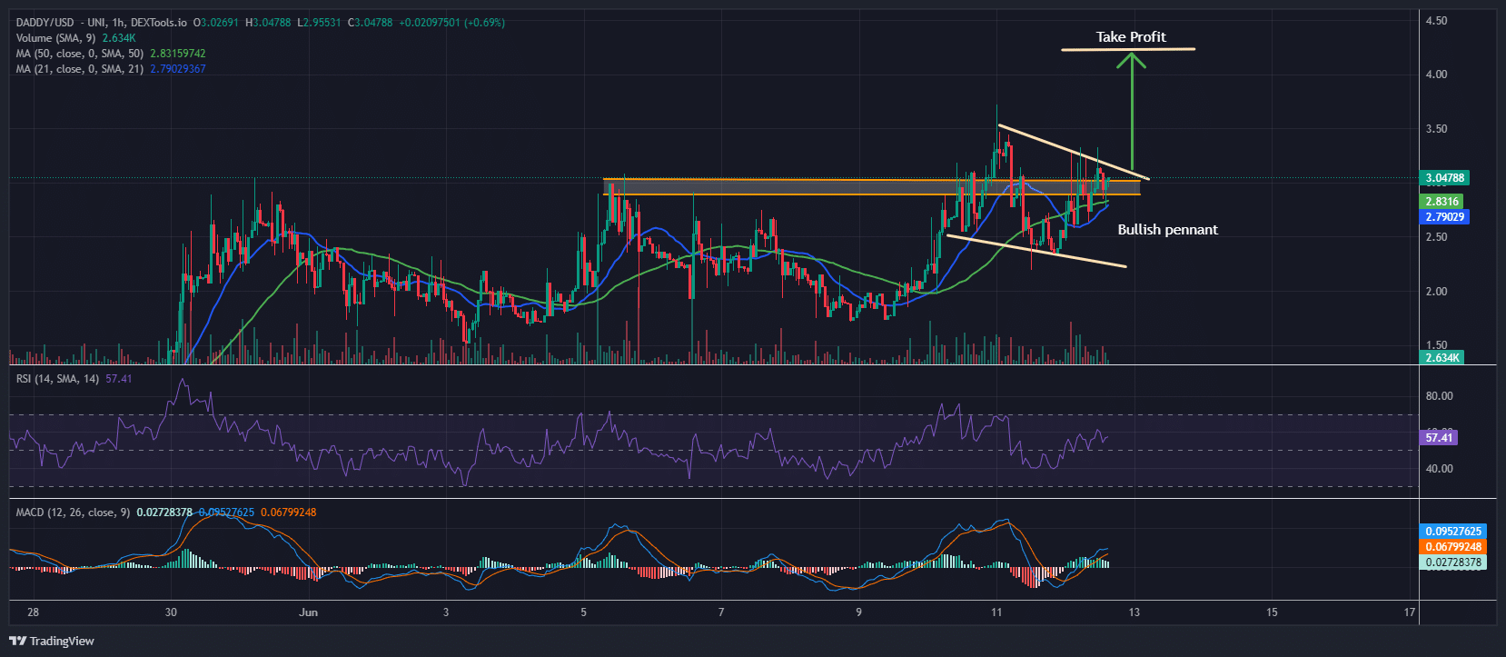Click the histogram tag 0.02728378
Viewport: 1506px width, 657px height.
tap(1452, 562)
